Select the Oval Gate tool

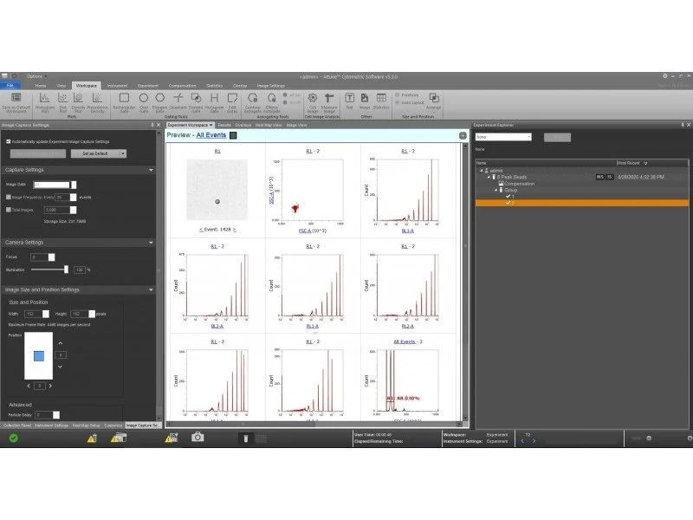[142, 101]
